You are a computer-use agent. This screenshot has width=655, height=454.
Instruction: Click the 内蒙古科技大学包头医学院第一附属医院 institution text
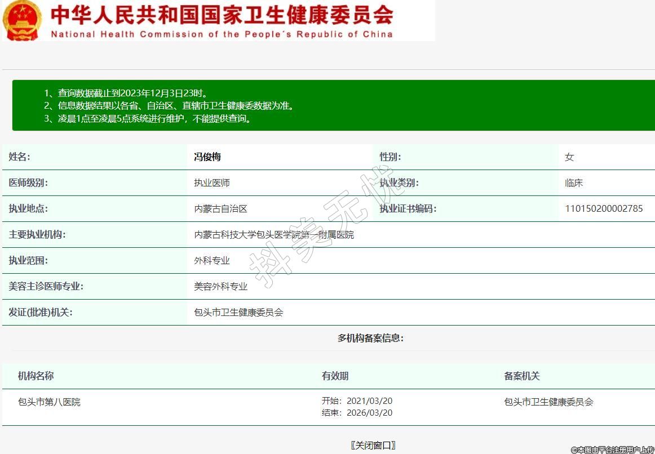pos(274,235)
